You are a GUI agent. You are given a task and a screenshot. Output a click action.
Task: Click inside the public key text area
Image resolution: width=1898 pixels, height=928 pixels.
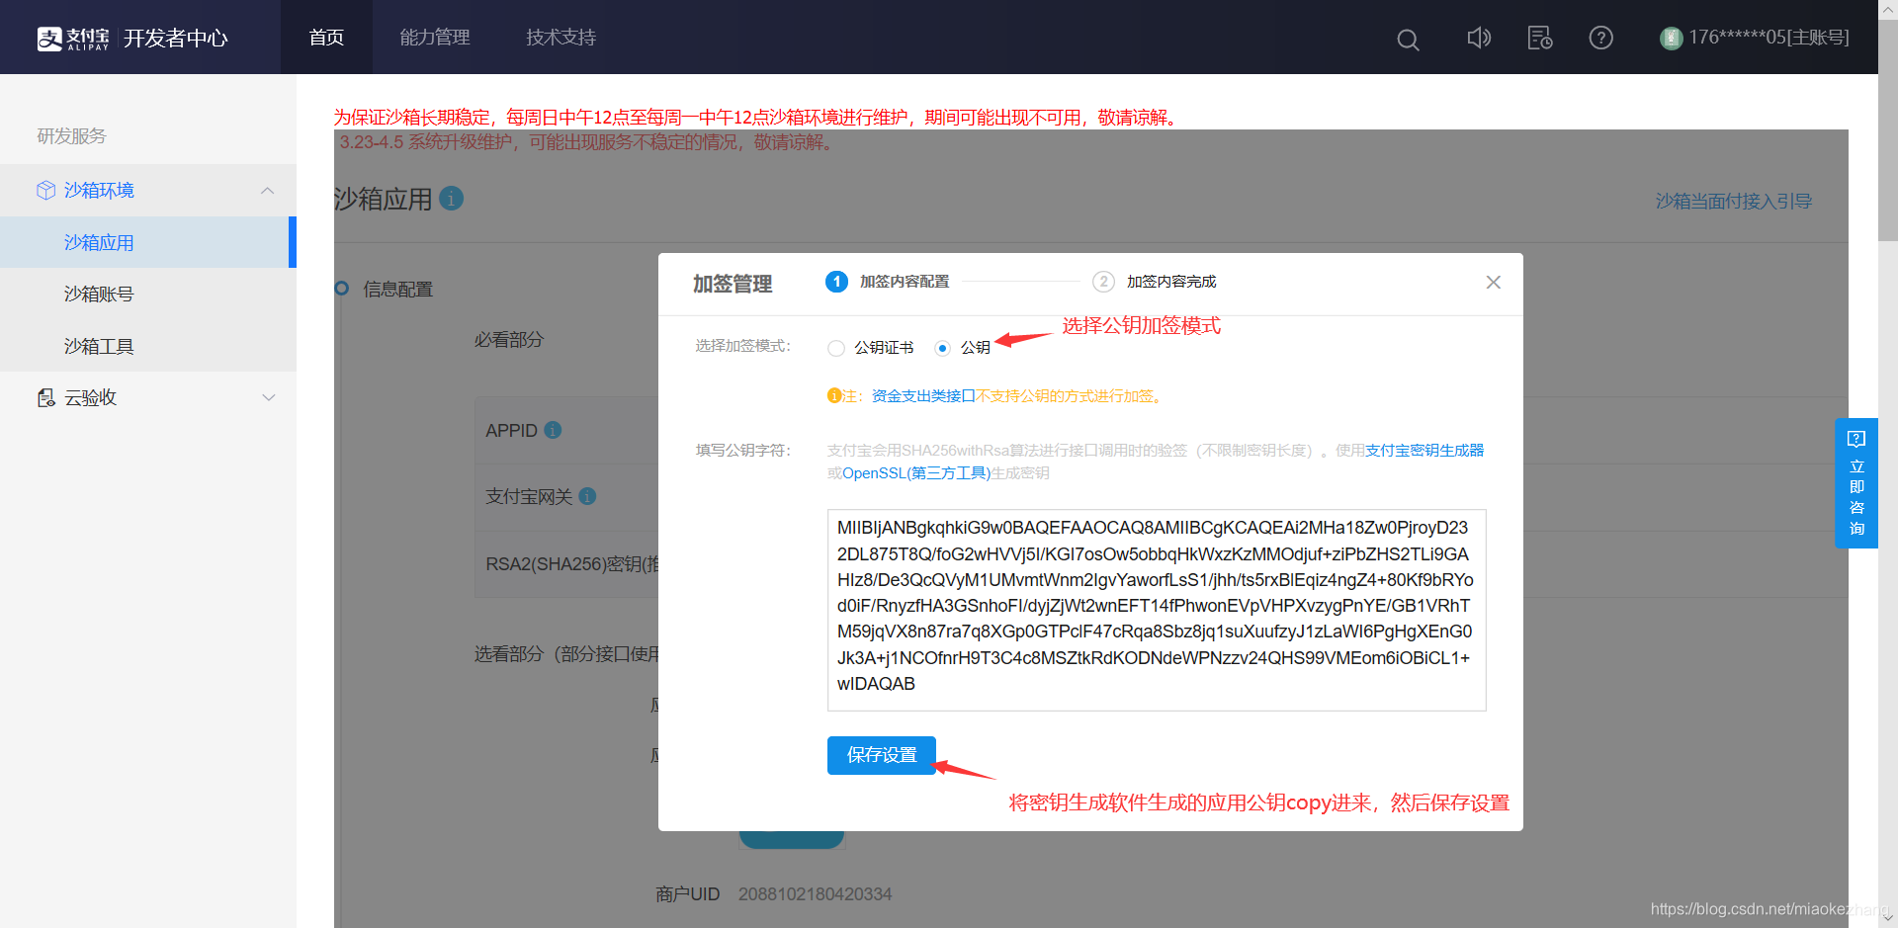click(1157, 610)
